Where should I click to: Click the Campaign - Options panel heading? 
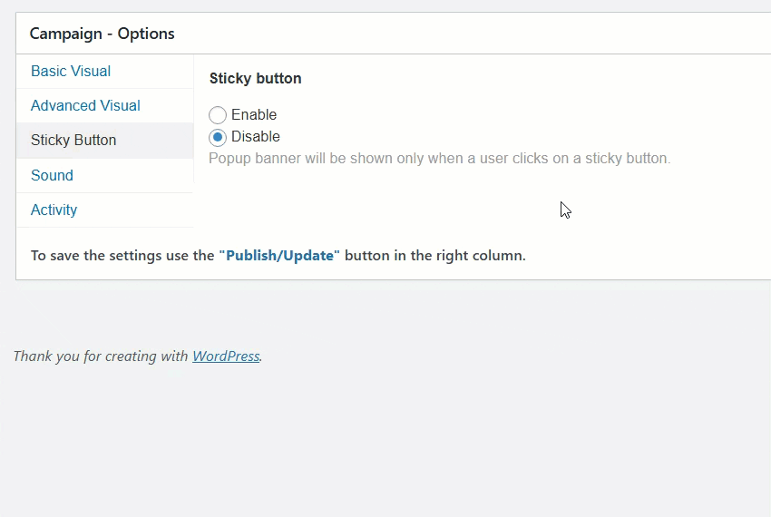pyautogui.click(x=102, y=34)
